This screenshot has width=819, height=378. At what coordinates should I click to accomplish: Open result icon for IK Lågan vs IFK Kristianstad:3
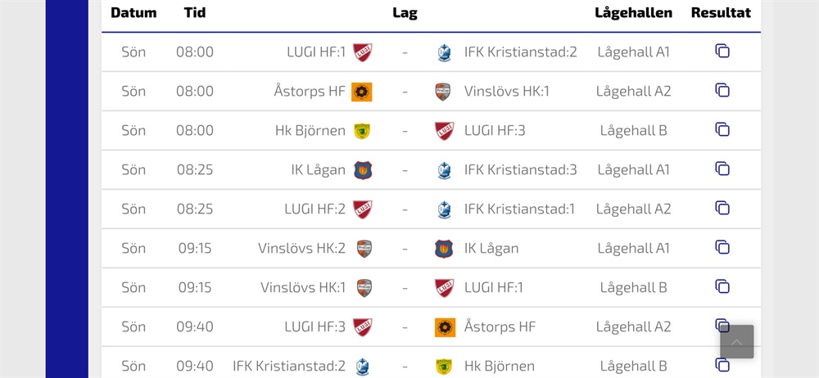pyautogui.click(x=722, y=169)
